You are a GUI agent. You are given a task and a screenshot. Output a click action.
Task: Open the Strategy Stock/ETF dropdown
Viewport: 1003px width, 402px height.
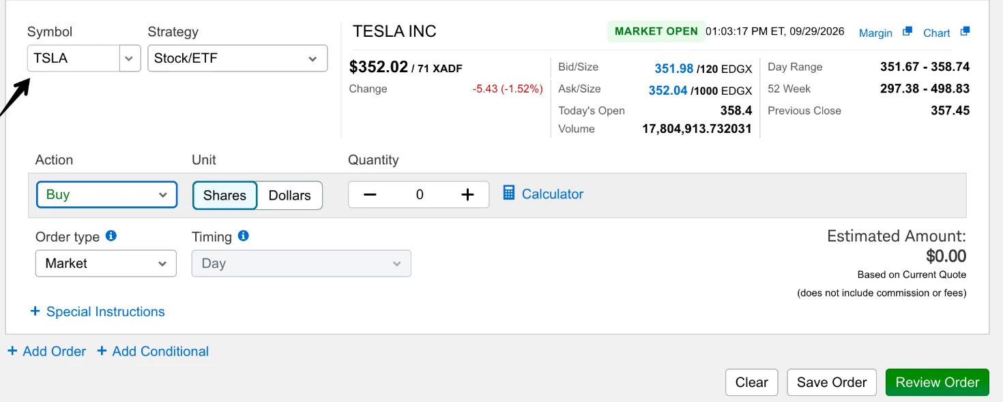point(237,59)
